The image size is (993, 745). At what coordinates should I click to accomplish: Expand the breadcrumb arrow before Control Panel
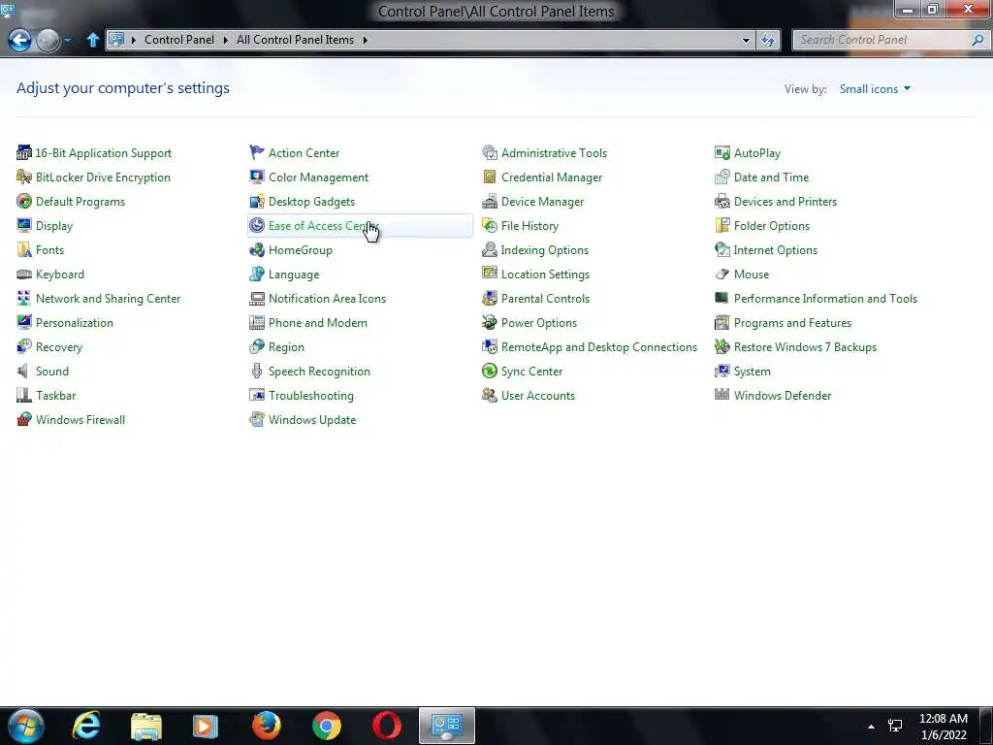point(134,40)
